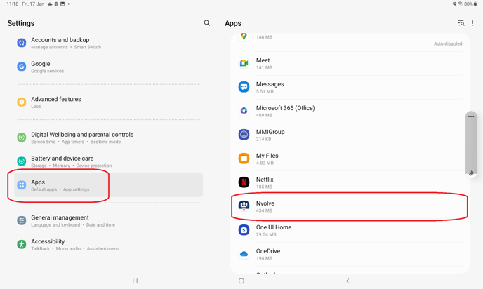This screenshot has height=289, width=483.
Task: Tap the Microsoft 365 app icon
Action: click(244, 111)
